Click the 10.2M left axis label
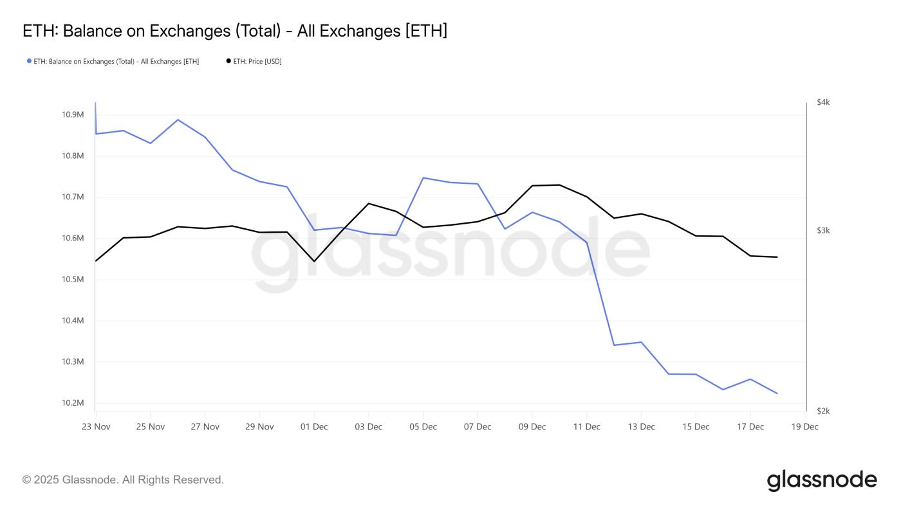This screenshot has width=901, height=506. point(73,403)
